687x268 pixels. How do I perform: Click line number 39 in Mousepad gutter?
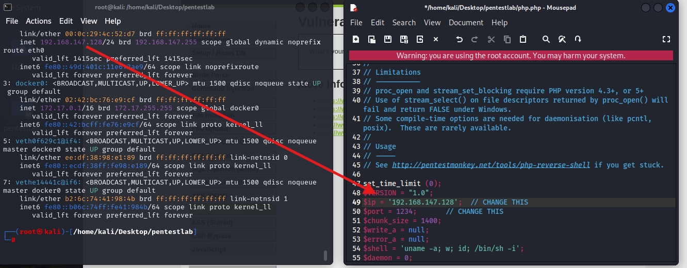pyautogui.click(x=355, y=91)
